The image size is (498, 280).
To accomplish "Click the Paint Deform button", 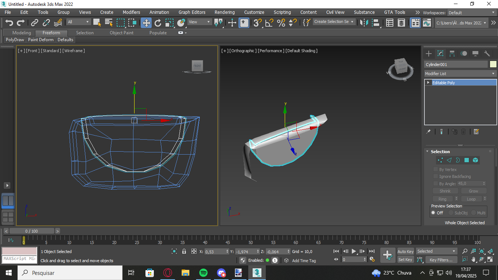I will (x=41, y=40).
